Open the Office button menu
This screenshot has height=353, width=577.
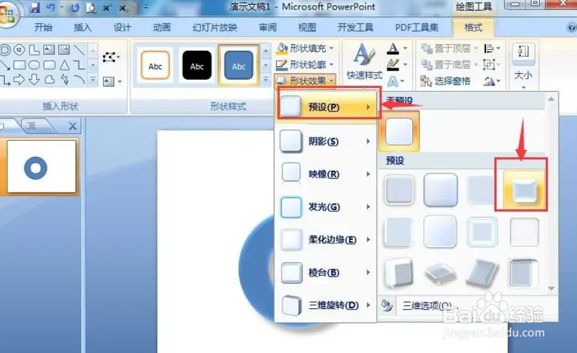(7, 15)
